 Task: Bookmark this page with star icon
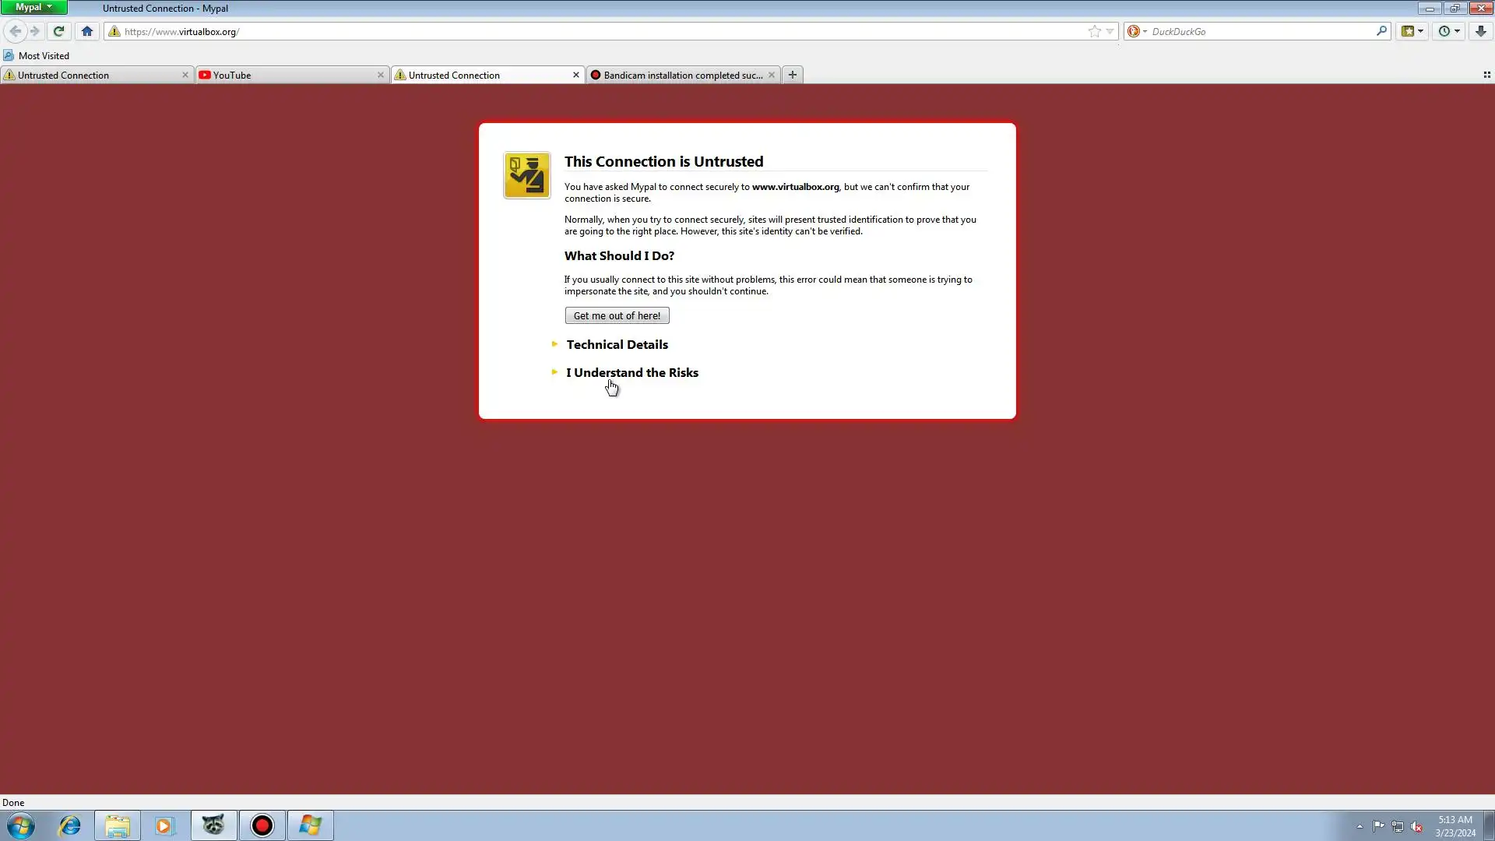[x=1095, y=31]
